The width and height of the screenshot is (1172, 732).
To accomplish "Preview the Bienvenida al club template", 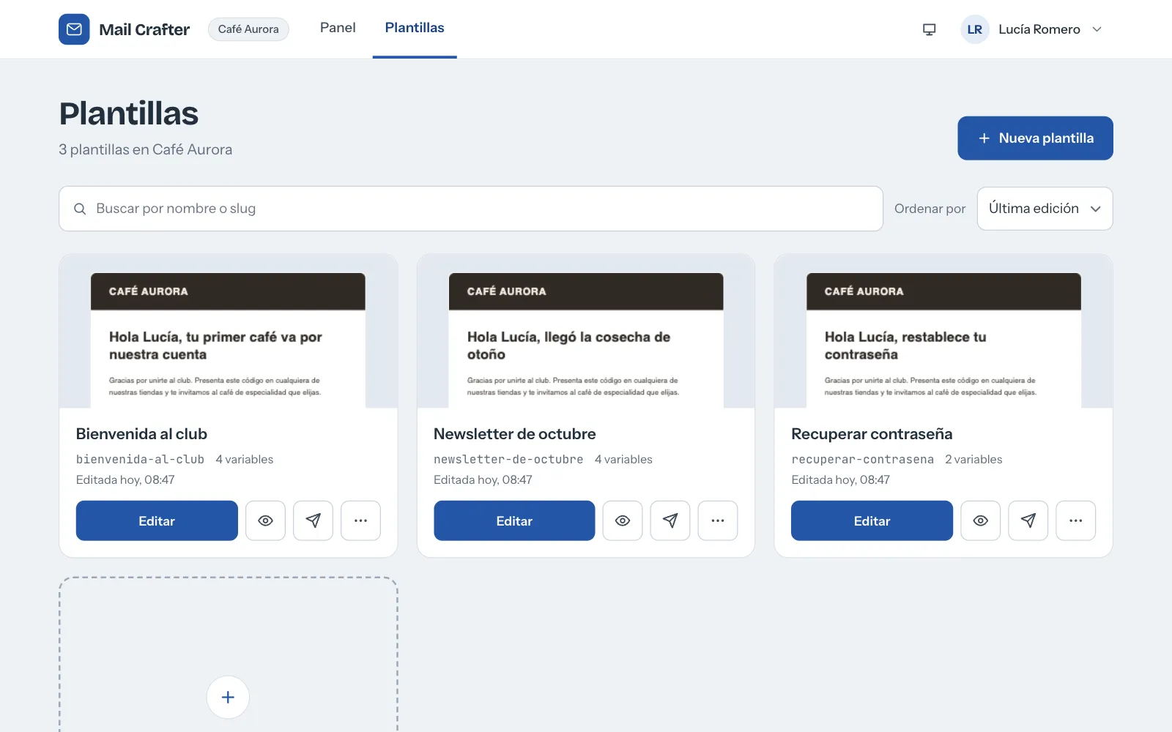I will coord(265,520).
